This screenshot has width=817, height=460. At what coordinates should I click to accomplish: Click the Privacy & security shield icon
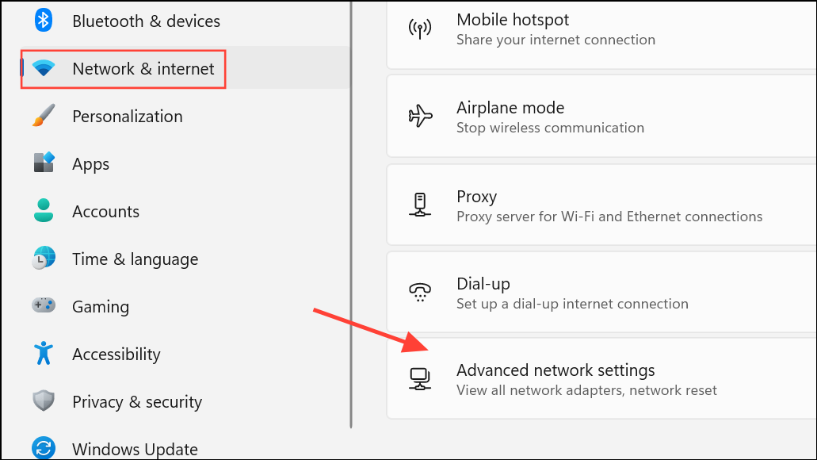[44, 401]
